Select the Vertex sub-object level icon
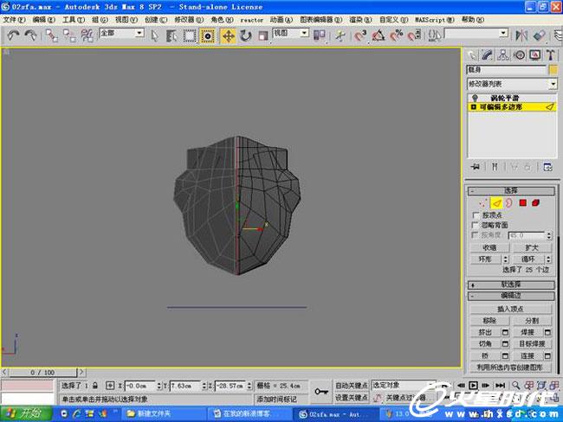 click(x=483, y=203)
